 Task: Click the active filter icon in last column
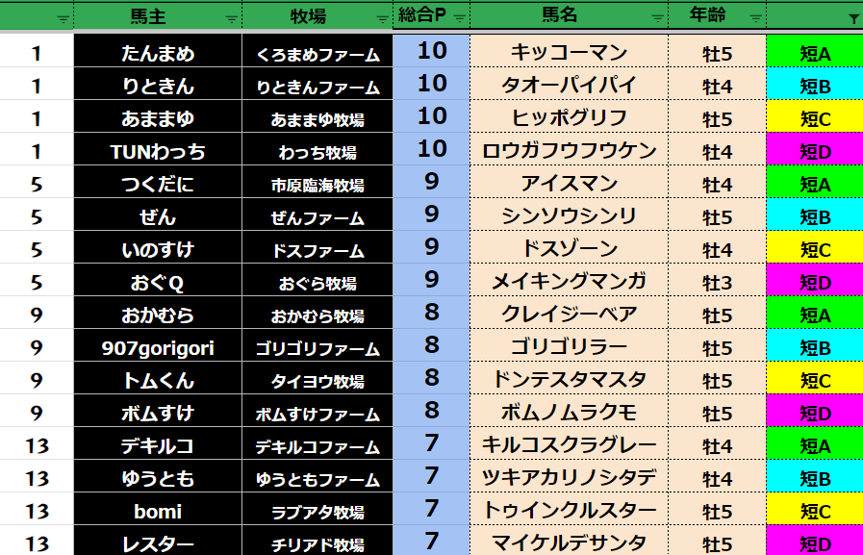[853, 18]
